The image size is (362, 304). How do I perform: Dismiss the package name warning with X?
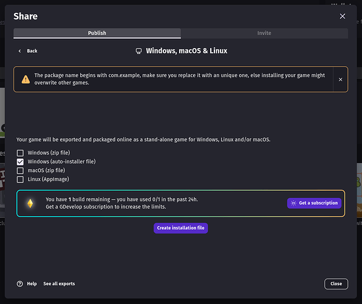[340, 79]
